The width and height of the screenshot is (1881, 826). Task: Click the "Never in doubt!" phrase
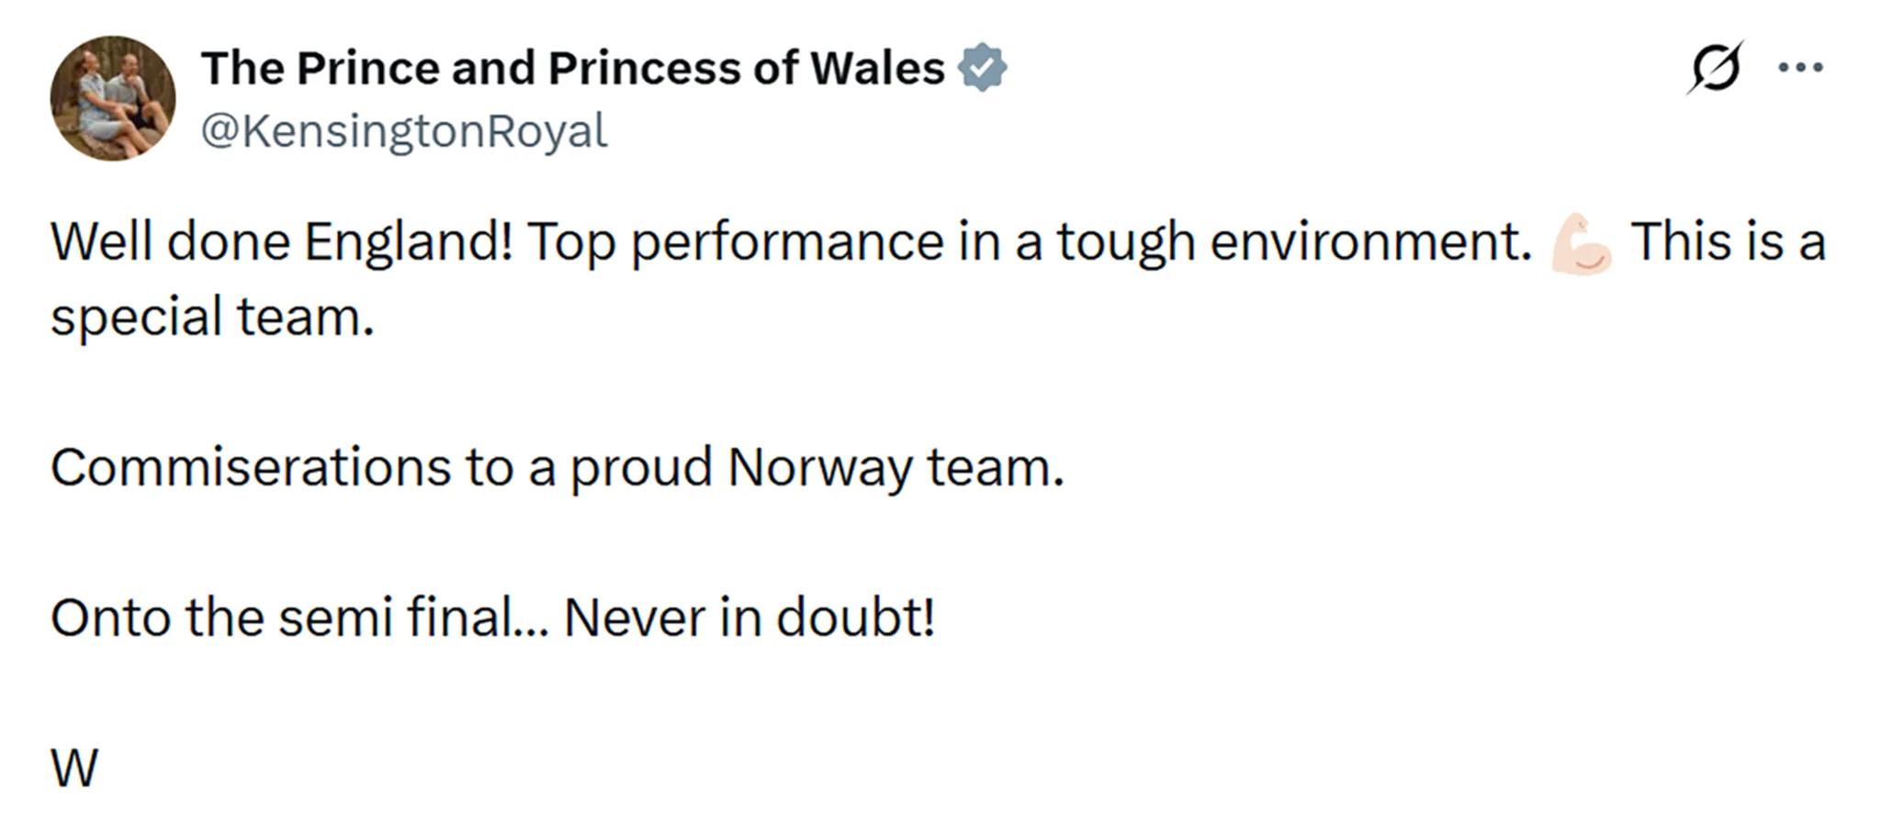[x=749, y=618]
